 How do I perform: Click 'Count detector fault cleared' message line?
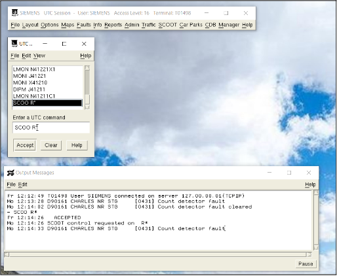[129, 207]
